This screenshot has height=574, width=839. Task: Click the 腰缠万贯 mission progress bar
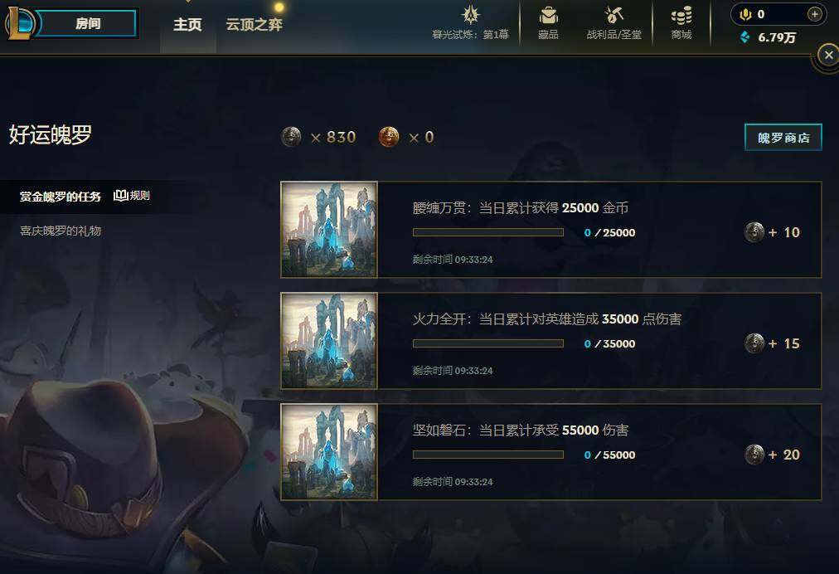pyautogui.click(x=488, y=232)
